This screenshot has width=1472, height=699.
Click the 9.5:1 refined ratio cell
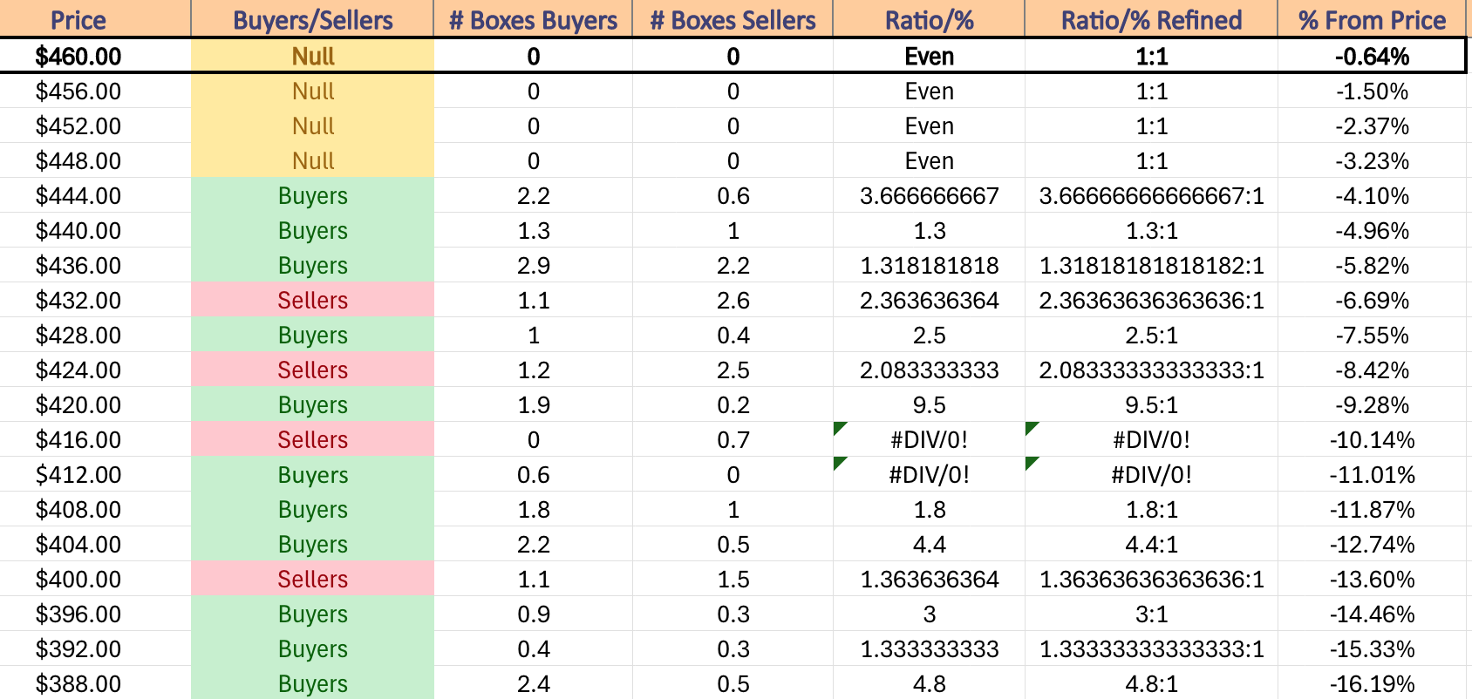[1151, 404]
